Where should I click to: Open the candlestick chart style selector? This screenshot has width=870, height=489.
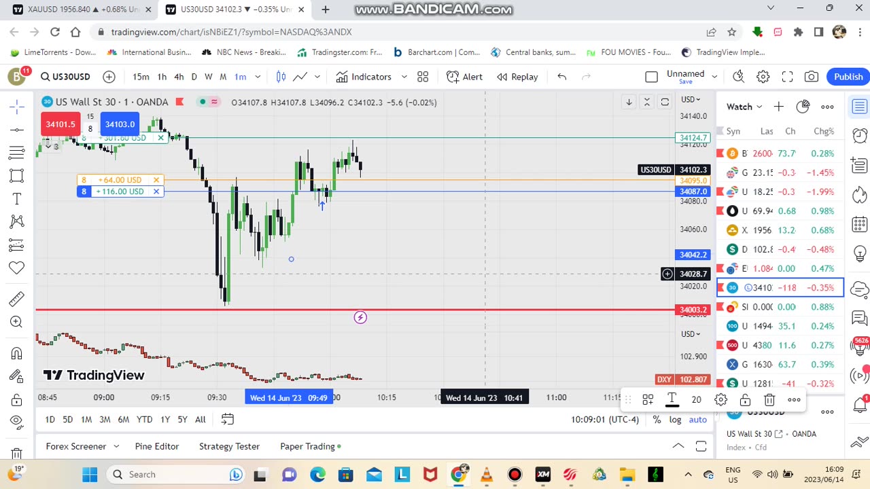tap(281, 77)
